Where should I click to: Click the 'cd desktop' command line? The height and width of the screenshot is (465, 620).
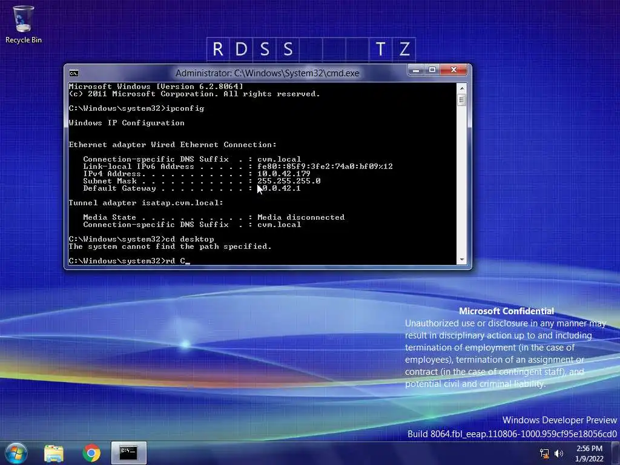click(141, 239)
